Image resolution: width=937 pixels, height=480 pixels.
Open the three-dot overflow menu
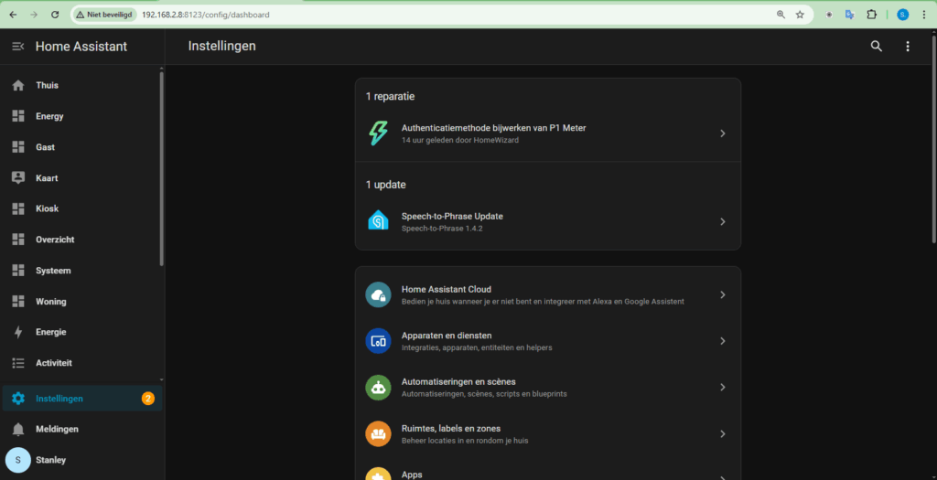(907, 47)
